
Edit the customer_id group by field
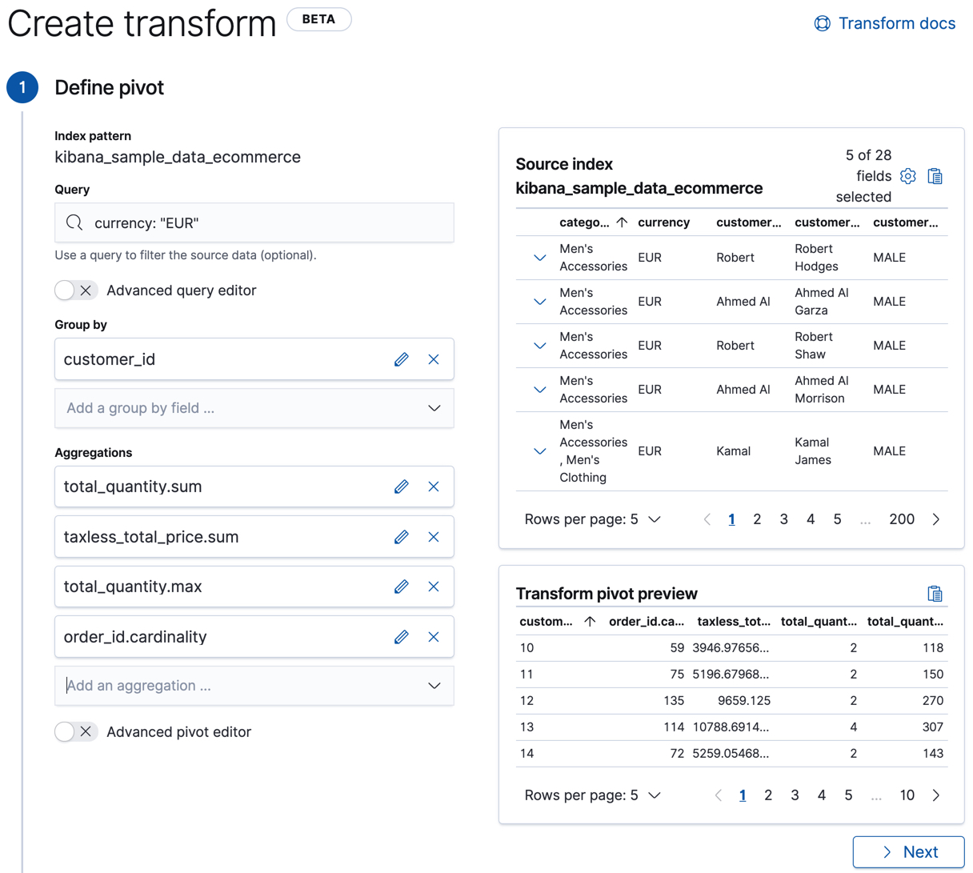[x=401, y=359]
